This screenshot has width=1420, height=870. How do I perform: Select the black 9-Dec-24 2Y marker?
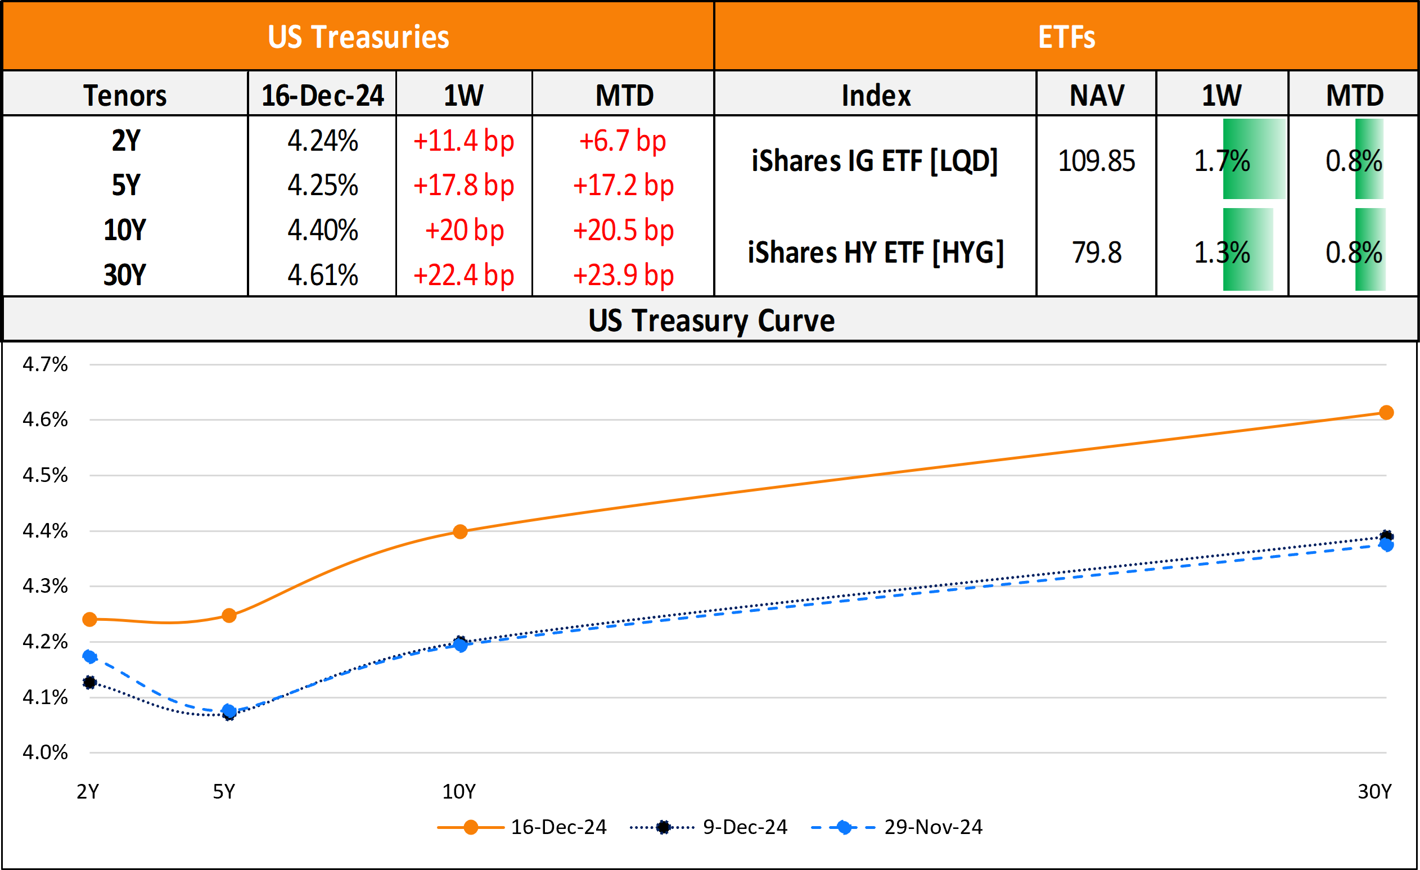coord(89,683)
